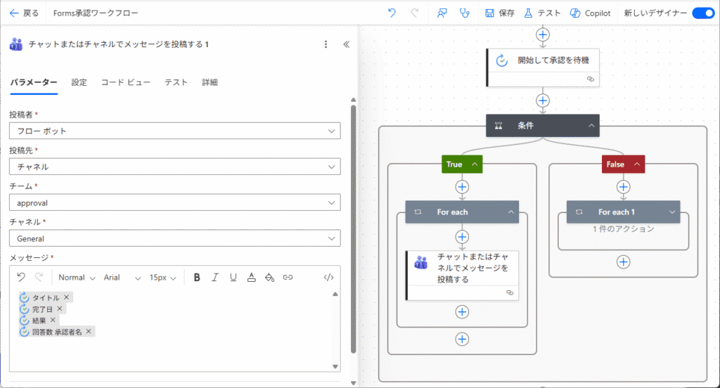Image resolution: width=720 pixels, height=388 pixels.
Task: Switch to the コード ビュー tab
Action: click(126, 82)
